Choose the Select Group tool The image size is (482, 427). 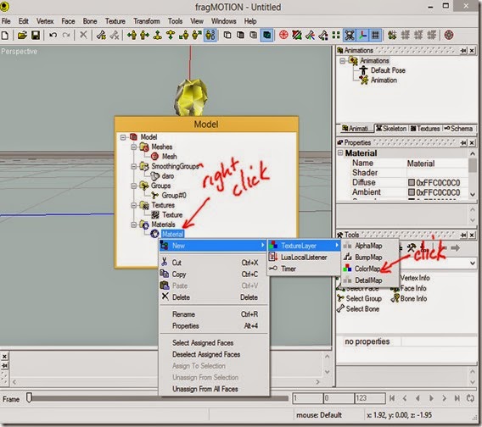point(359,298)
